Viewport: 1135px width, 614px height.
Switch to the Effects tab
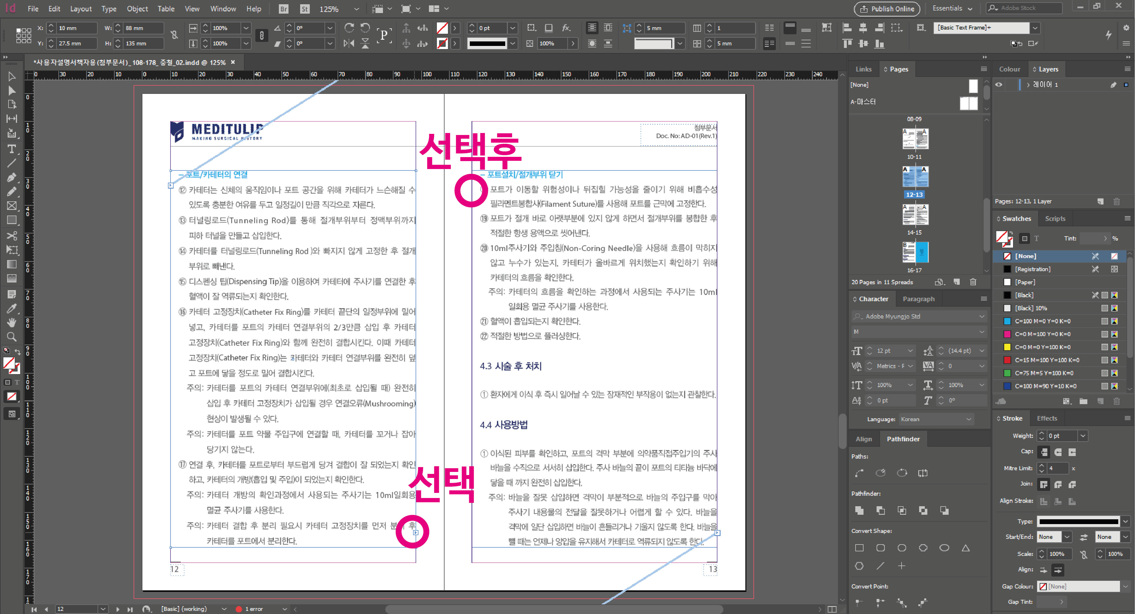(x=1046, y=418)
